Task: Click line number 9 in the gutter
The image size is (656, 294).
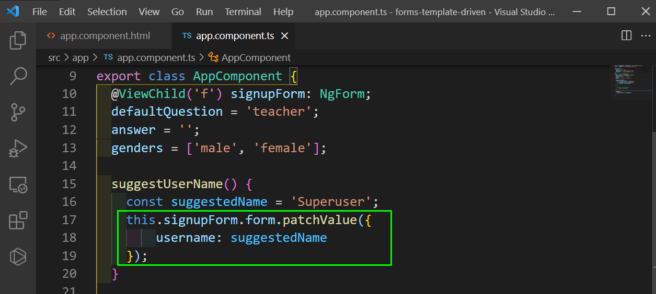Action: click(x=72, y=76)
